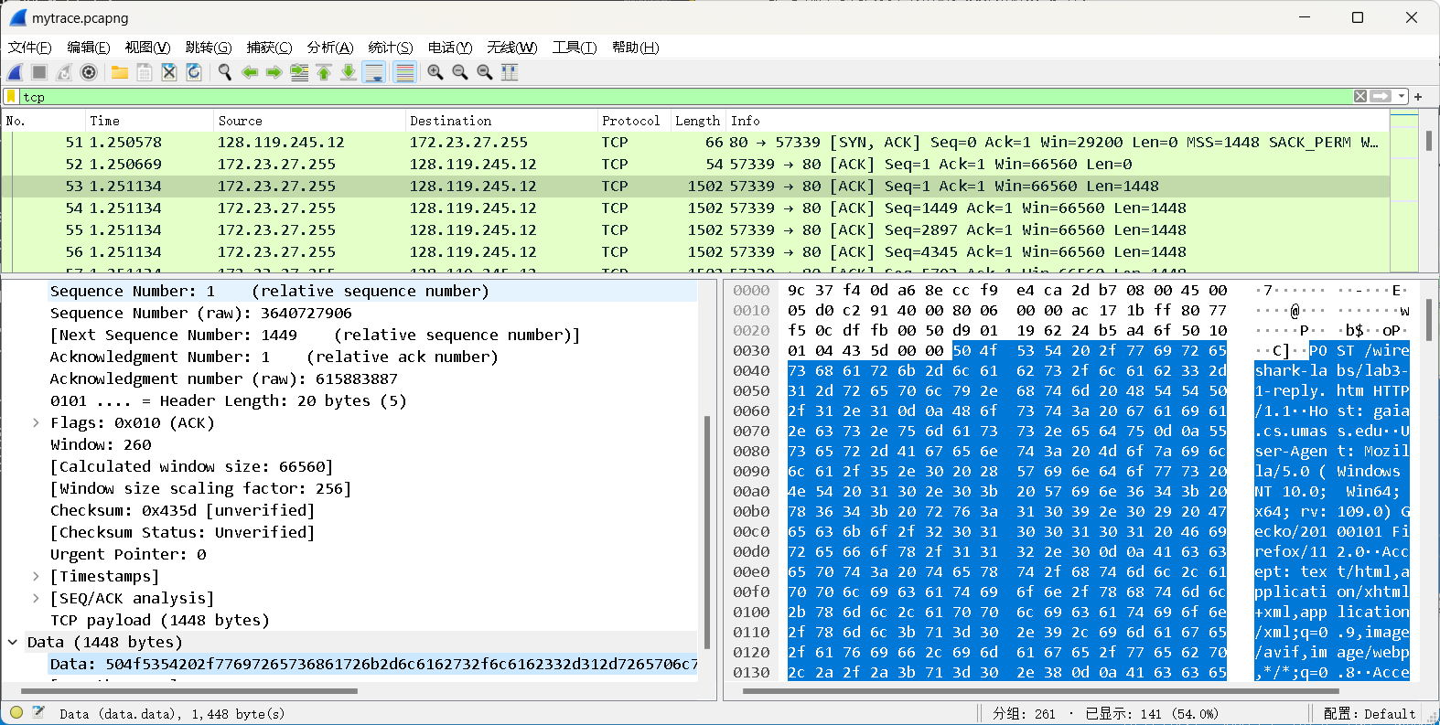This screenshot has height=725, width=1440.
Task: Open the recent display filters dropdown
Action: click(1402, 96)
